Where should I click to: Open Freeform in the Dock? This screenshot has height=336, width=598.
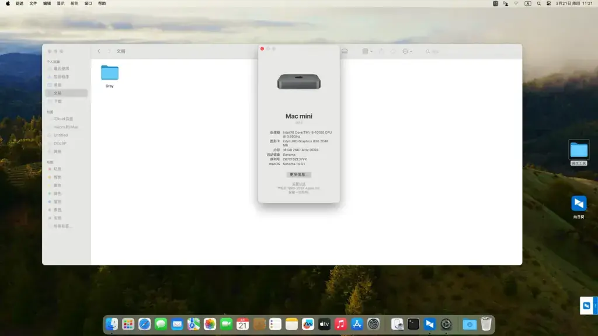(x=308, y=324)
